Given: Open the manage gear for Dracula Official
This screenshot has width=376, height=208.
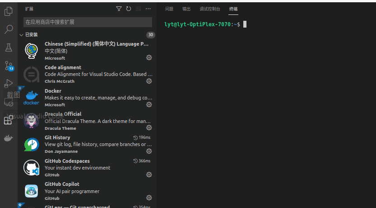Looking at the screenshot, I should pos(149,128).
